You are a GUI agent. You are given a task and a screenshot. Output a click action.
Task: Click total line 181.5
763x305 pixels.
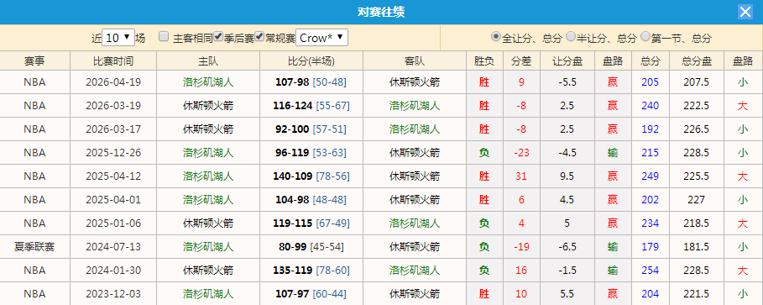coord(697,246)
